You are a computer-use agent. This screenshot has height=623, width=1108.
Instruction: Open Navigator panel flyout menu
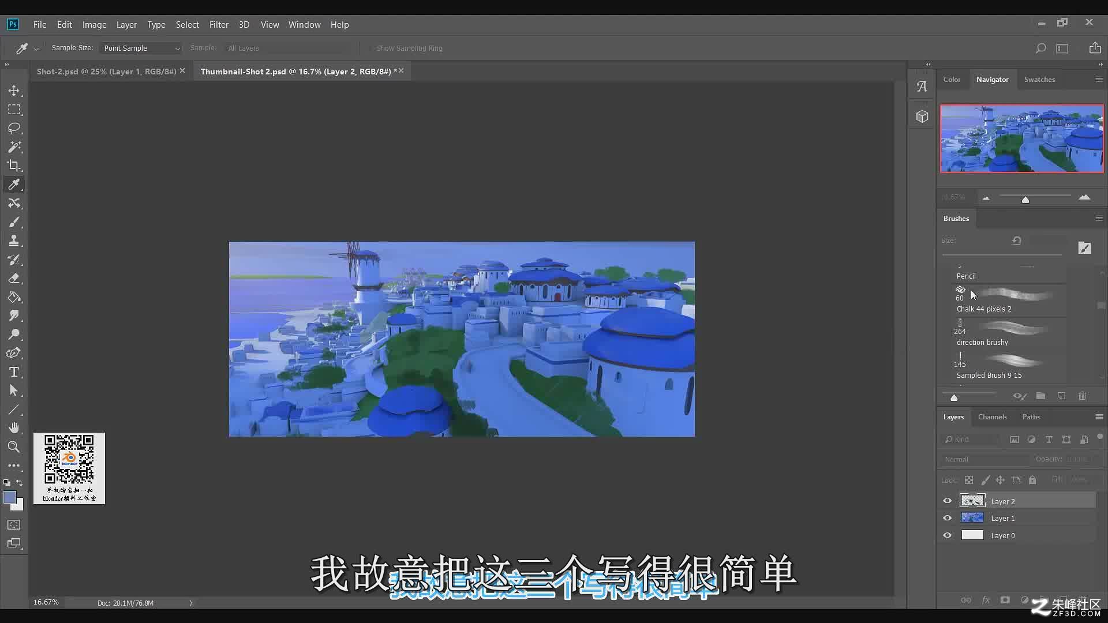click(x=1099, y=80)
